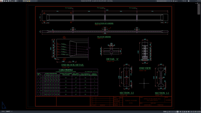Viewport: 201px width, 113px height.
Task: Select the "DETAIL 'A'" title text
Action: [x=112, y=59]
